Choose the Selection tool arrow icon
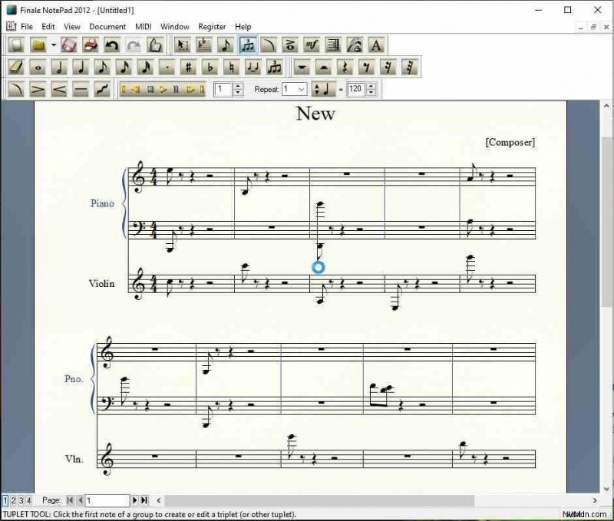This screenshot has height=521, width=614. [182, 45]
